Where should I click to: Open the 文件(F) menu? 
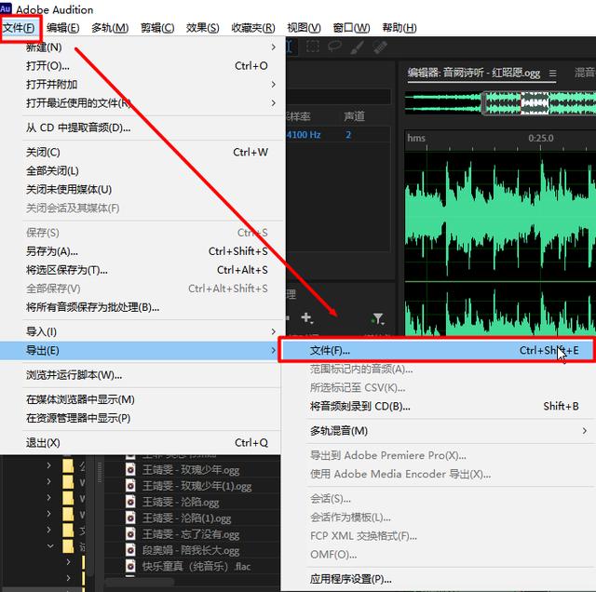[19, 28]
